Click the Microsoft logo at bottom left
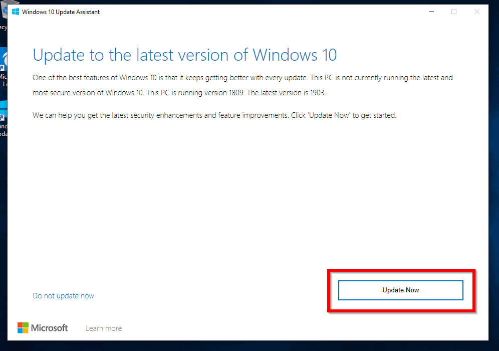Viewport: 499px width, 351px height. [42, 328]
